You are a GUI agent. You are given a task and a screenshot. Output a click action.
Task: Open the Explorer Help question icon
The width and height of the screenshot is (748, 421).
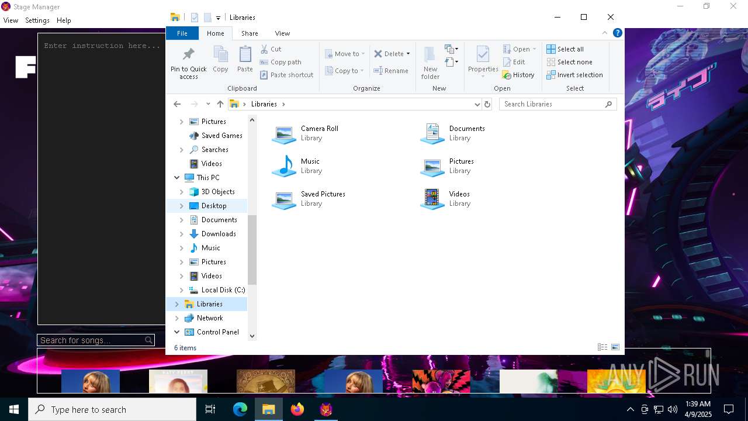[x=617, y=33]
